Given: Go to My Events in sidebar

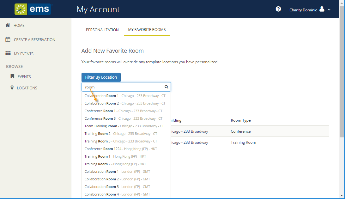Looking at the screenshot, I should 24,54.
